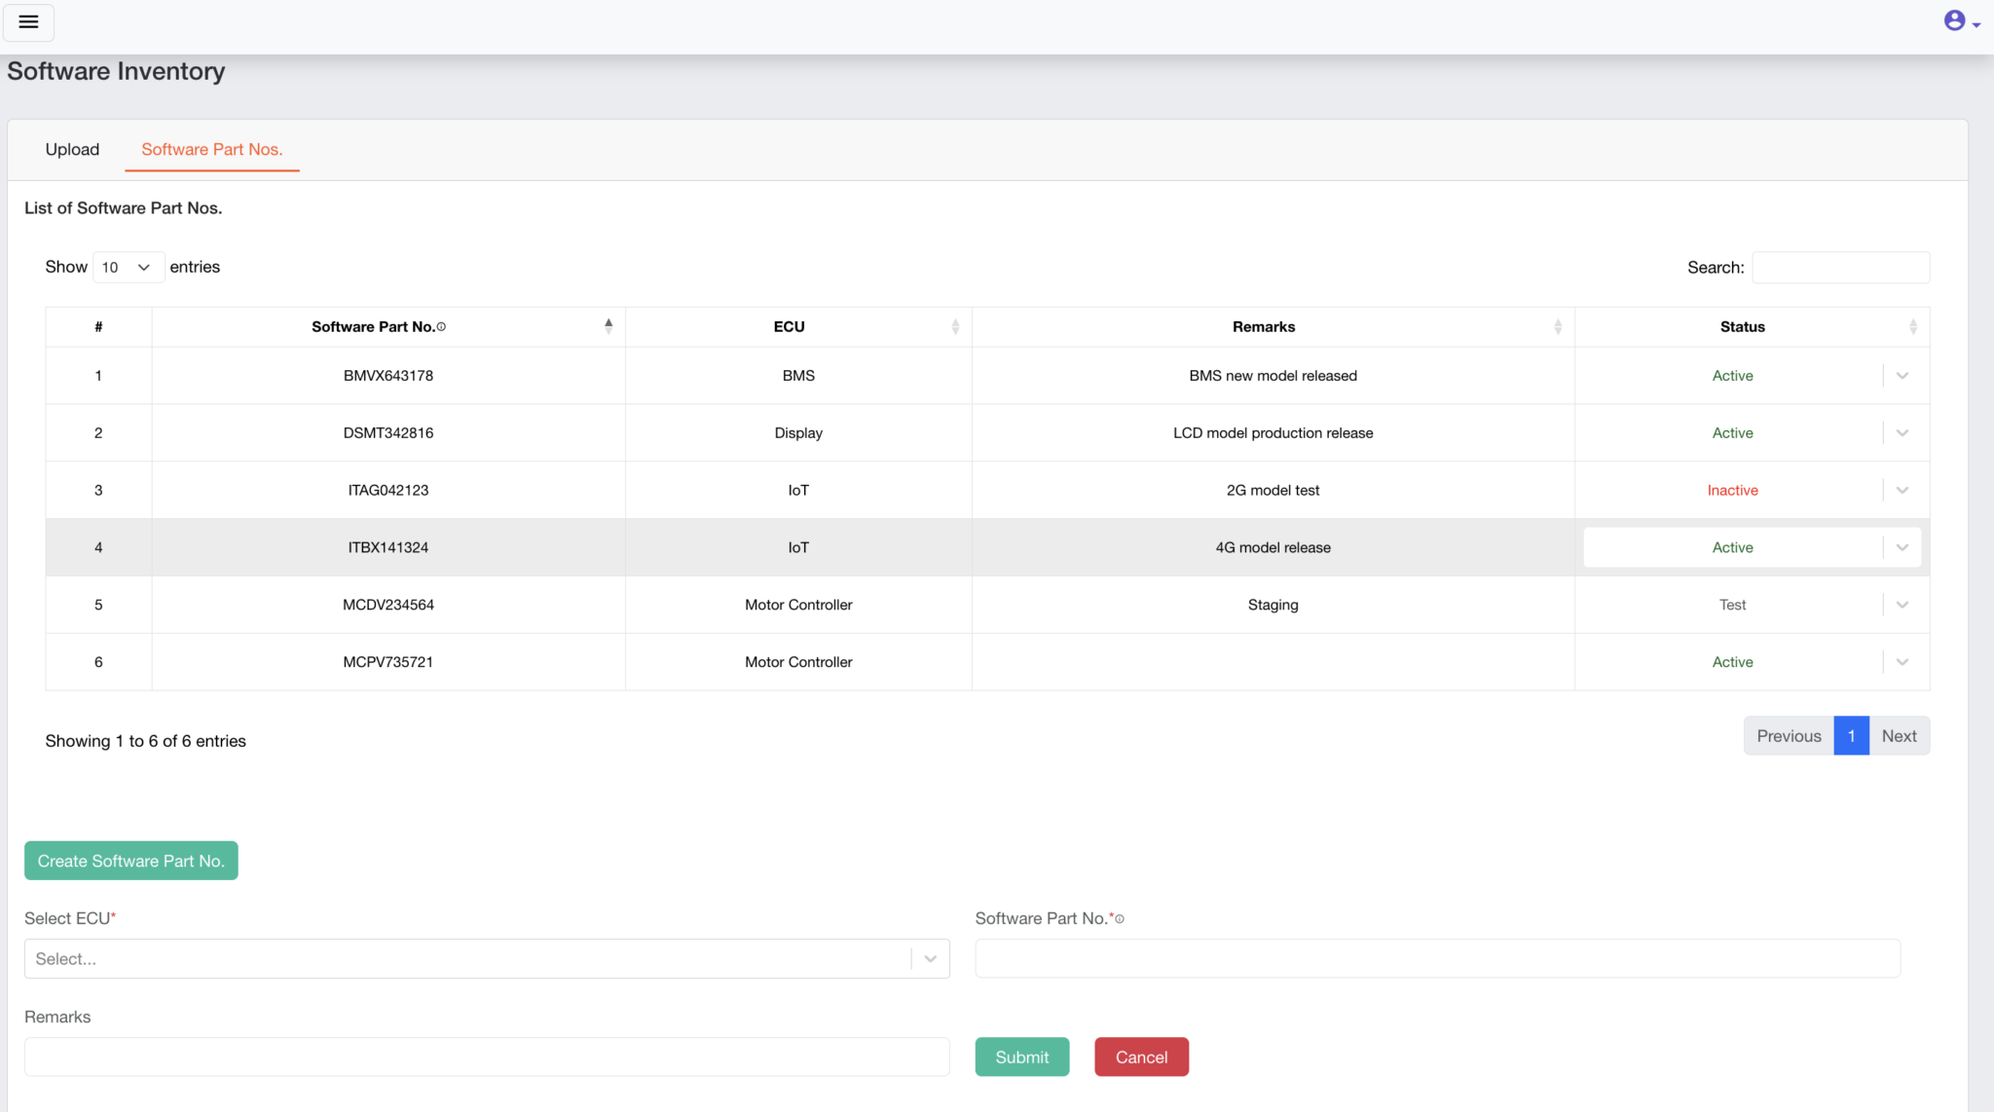Open status dropdown for inactive ITAG042123

pos(1902,491)
